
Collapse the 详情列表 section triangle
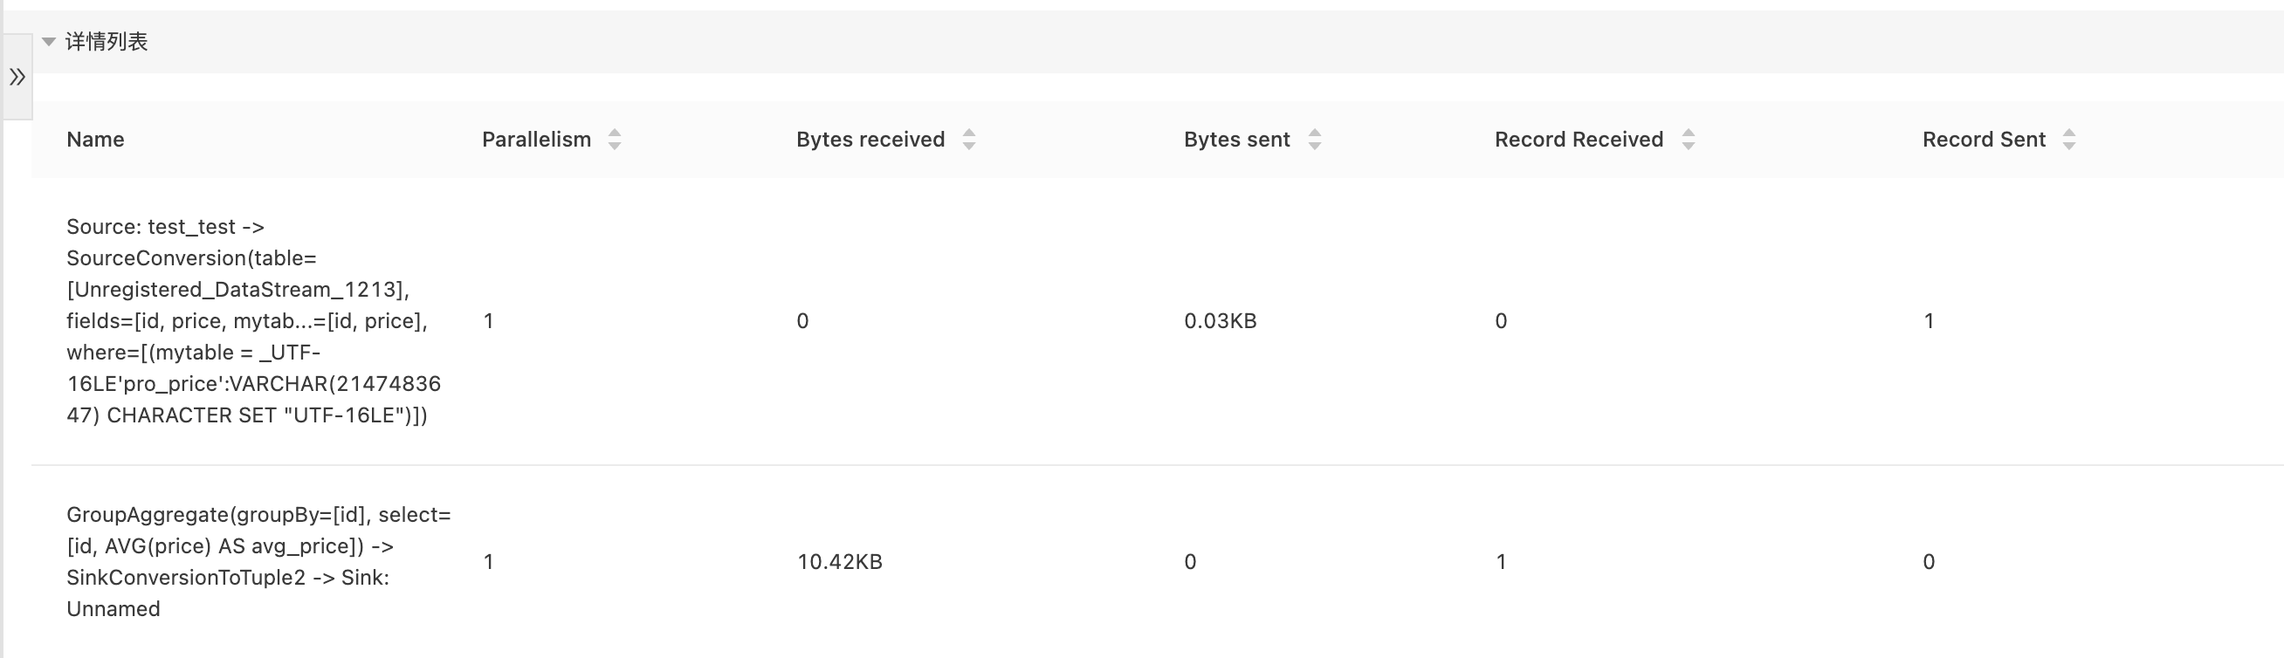(49, 42)
